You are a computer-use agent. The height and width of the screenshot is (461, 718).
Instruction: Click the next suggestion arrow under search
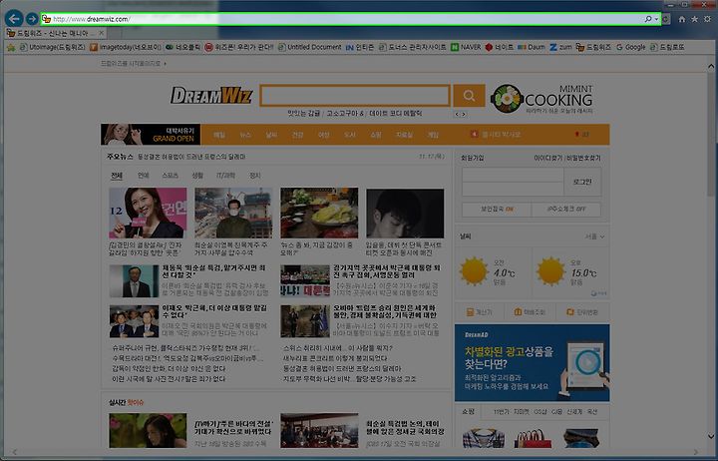pos(464,114)
